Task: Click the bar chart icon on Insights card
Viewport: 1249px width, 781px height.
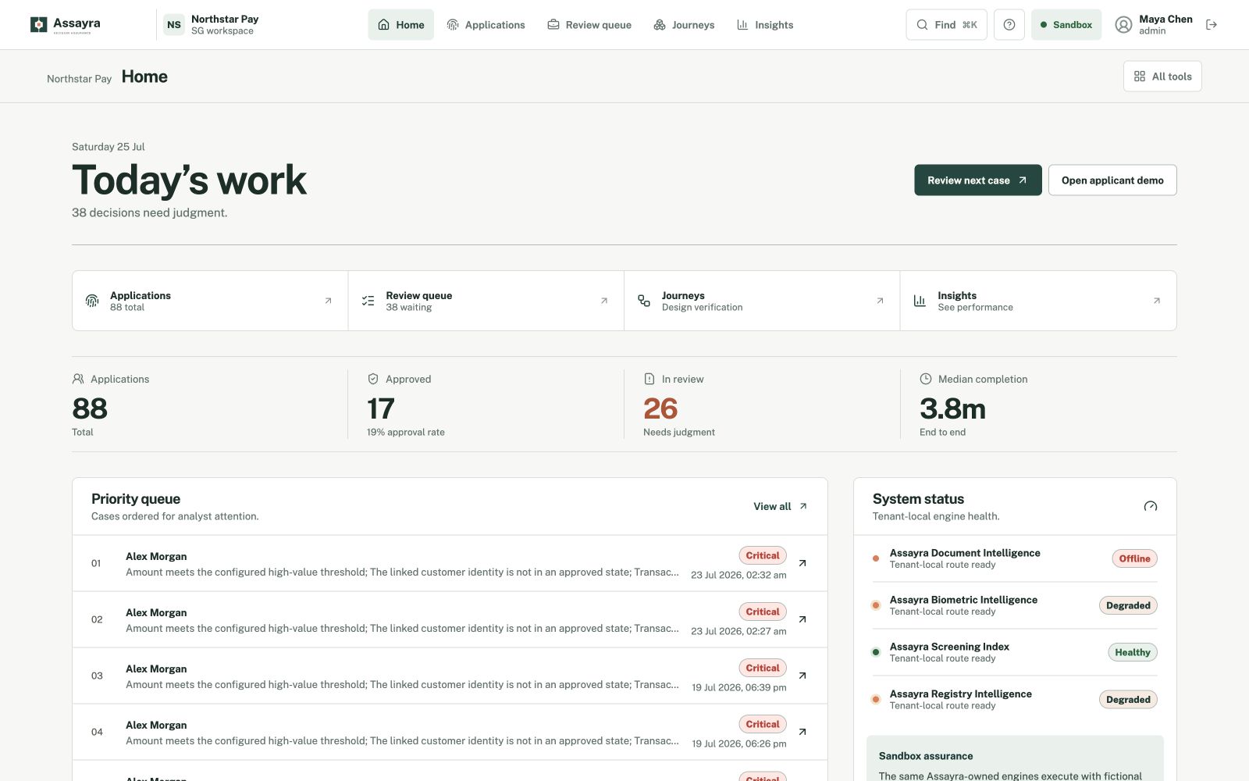Action: tap(920, 301)
